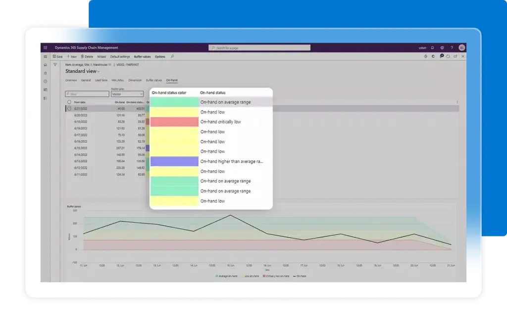Image resolution: width=507 pixels, height=325 pixels.
Task: Switch to the Min./Max. tab
Action: [x=118, y=80]
